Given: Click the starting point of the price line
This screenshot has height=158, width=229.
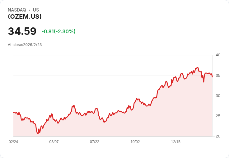Looking at the screenshot, I should [x=14, y=113].
